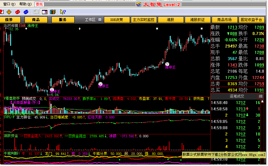268x166 pixels.
Task: Click the 量比 value 0.81
Action: (260, 59)
